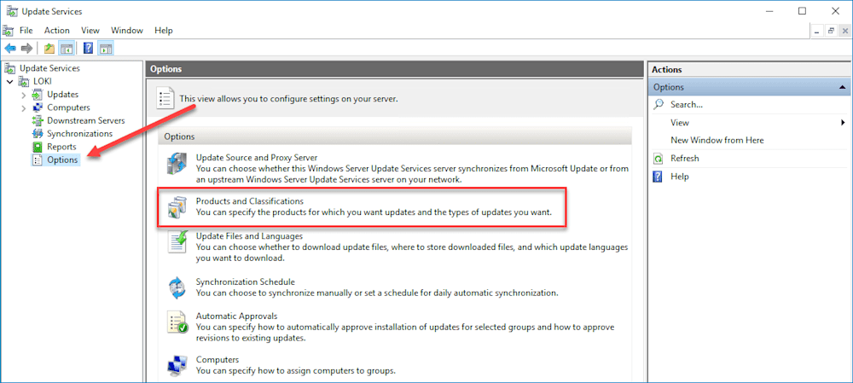This screenshot has width=853, height=383.
Task: Select Updates label in console tree
Action: [x=62, y=94]
